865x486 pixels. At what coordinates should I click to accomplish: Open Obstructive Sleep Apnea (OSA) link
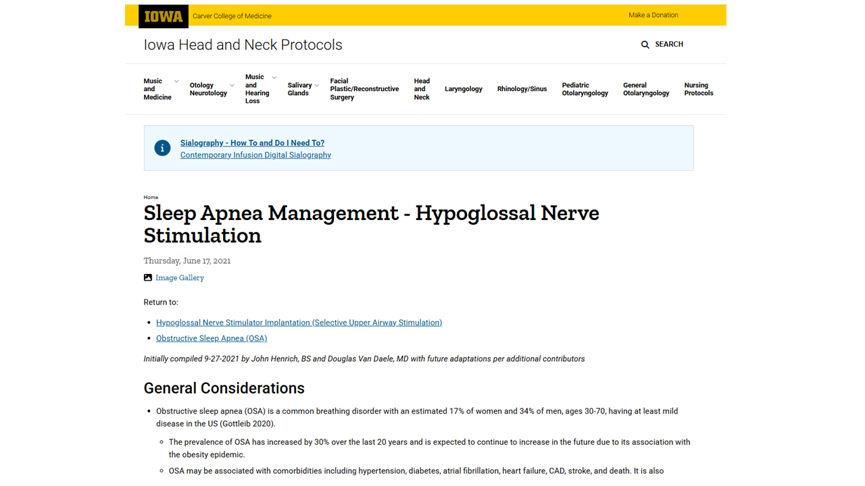click(212, 338)
